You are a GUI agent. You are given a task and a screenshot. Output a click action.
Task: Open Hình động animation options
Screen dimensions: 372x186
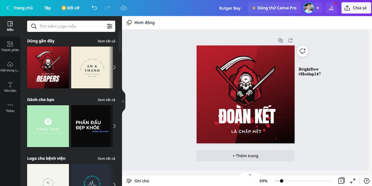(x=140, y=23)
